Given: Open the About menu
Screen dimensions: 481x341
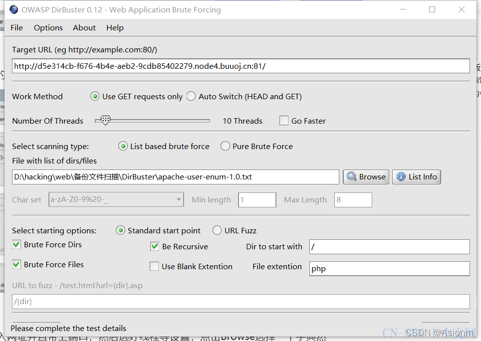Looking at the screenshot, I should tap(84, 28).
